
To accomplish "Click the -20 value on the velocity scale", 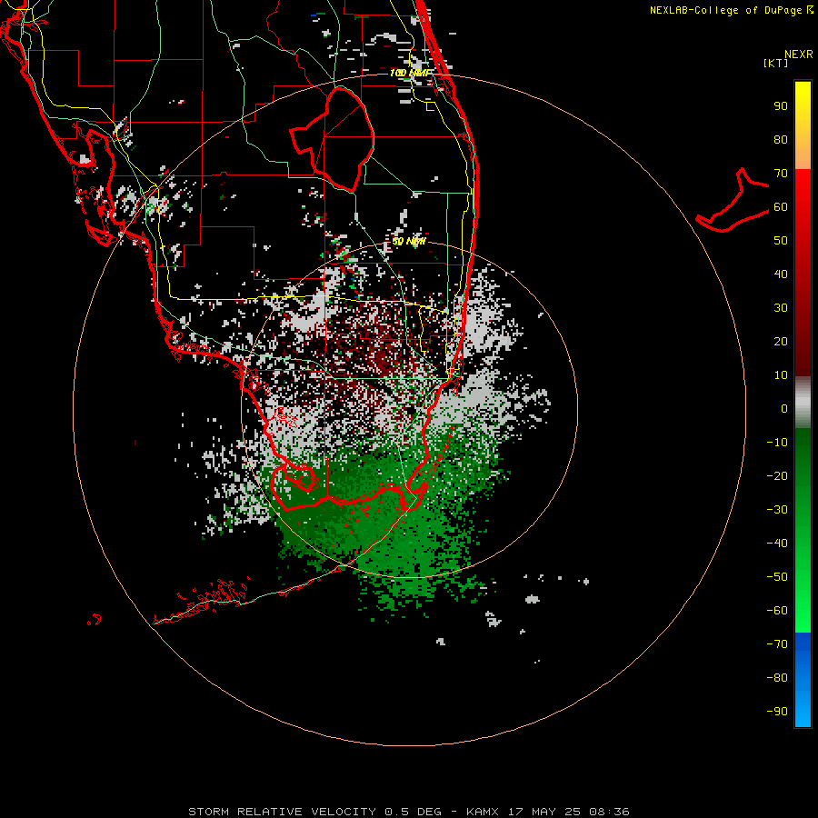I will tap(777, 476).
